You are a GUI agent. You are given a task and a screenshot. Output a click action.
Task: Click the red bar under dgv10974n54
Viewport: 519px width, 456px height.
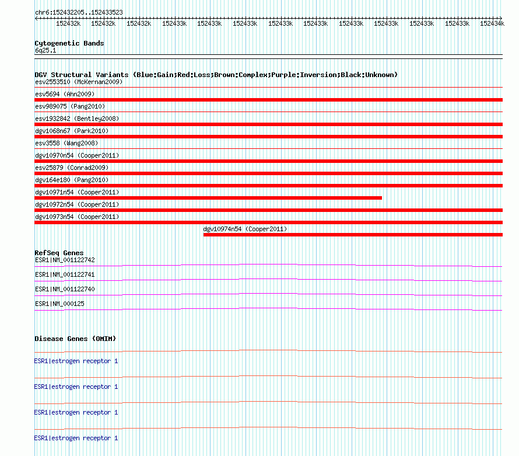[x=353, y=235]
